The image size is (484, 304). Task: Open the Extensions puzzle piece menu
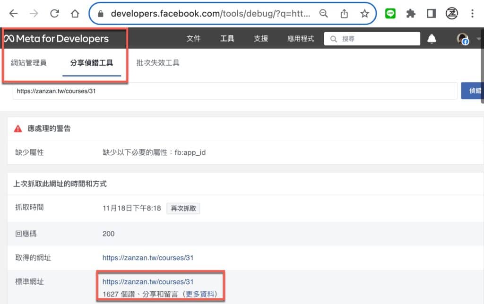[x=411, y=14]
